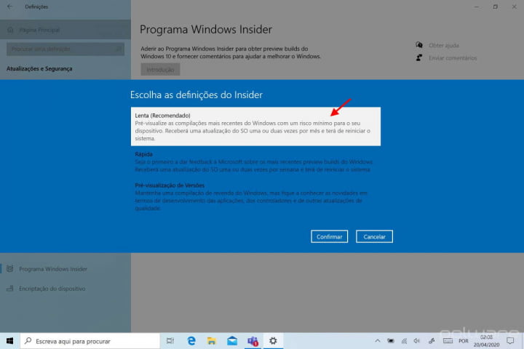The height and width of the screenshot is (349, 524).
Task: Open Task View on taskbar
Action: 170,340
